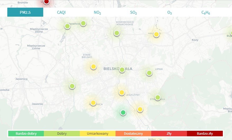Click the Lipnik district label
This screenshot has width=232, height=140.
(x=159, y=69)
